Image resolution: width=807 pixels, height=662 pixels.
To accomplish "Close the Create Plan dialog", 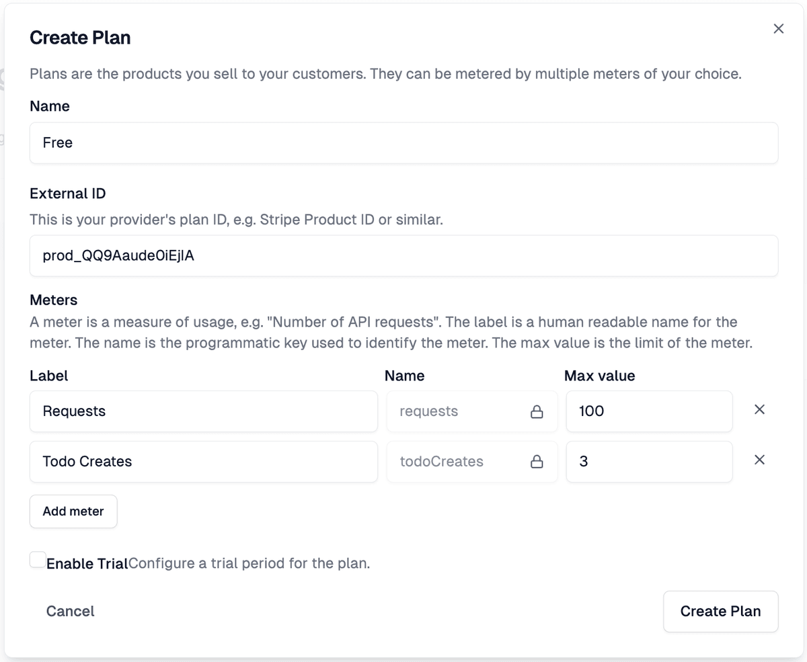I will tap(778, 29).
